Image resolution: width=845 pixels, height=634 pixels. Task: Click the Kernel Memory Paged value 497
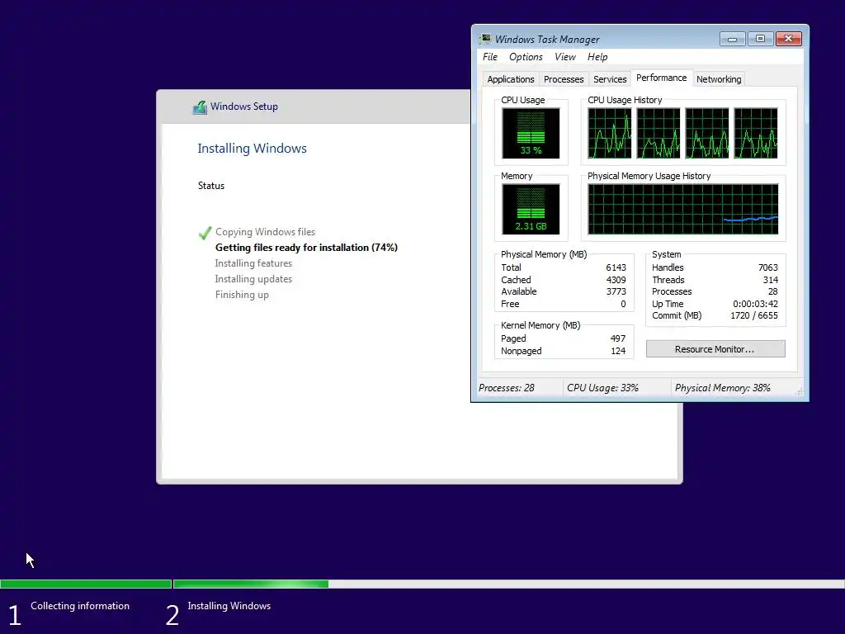tap(617, 338)
